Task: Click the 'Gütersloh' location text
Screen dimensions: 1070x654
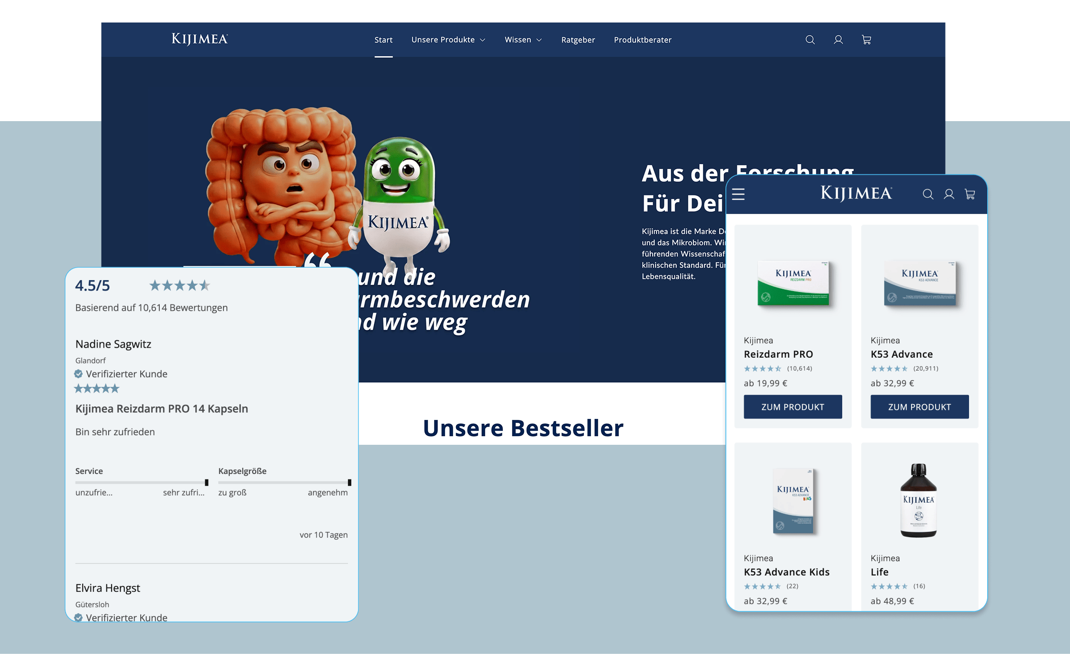Action: 92,604
